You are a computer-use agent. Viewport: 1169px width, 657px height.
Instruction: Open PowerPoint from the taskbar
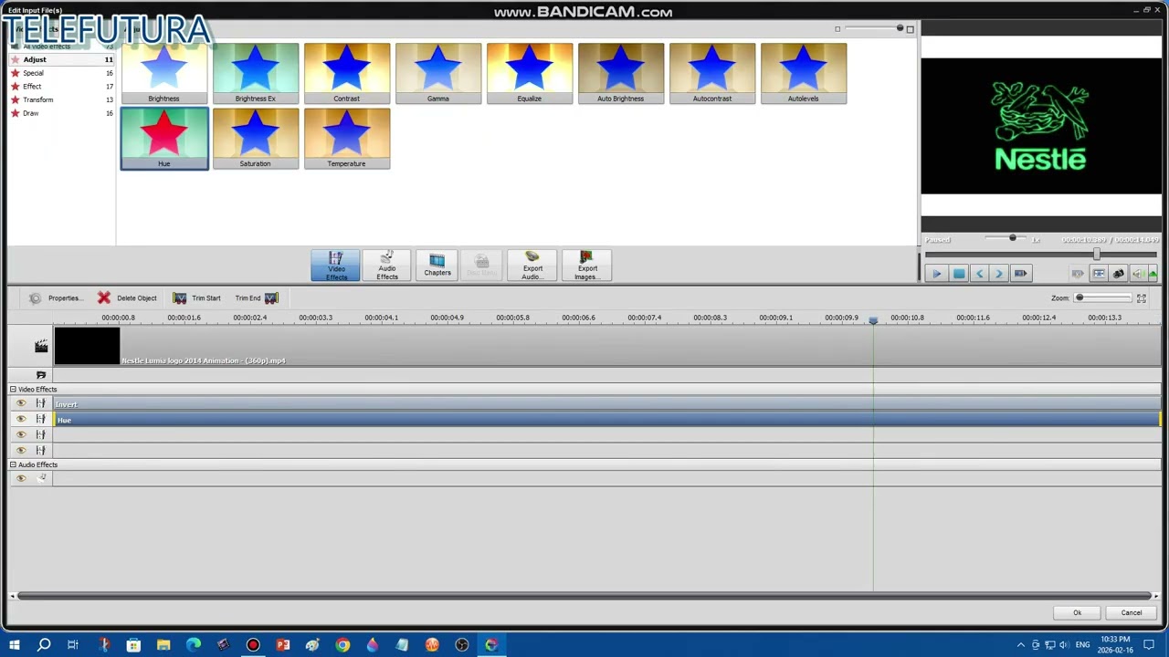283,645
